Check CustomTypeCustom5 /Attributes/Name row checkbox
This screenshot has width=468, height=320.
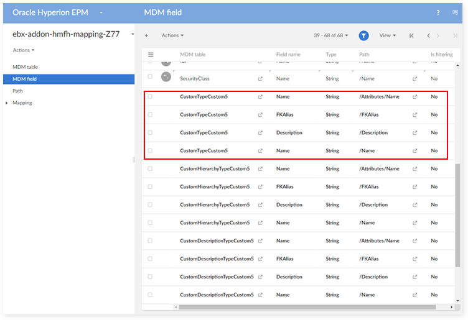[x=150, y=96]
